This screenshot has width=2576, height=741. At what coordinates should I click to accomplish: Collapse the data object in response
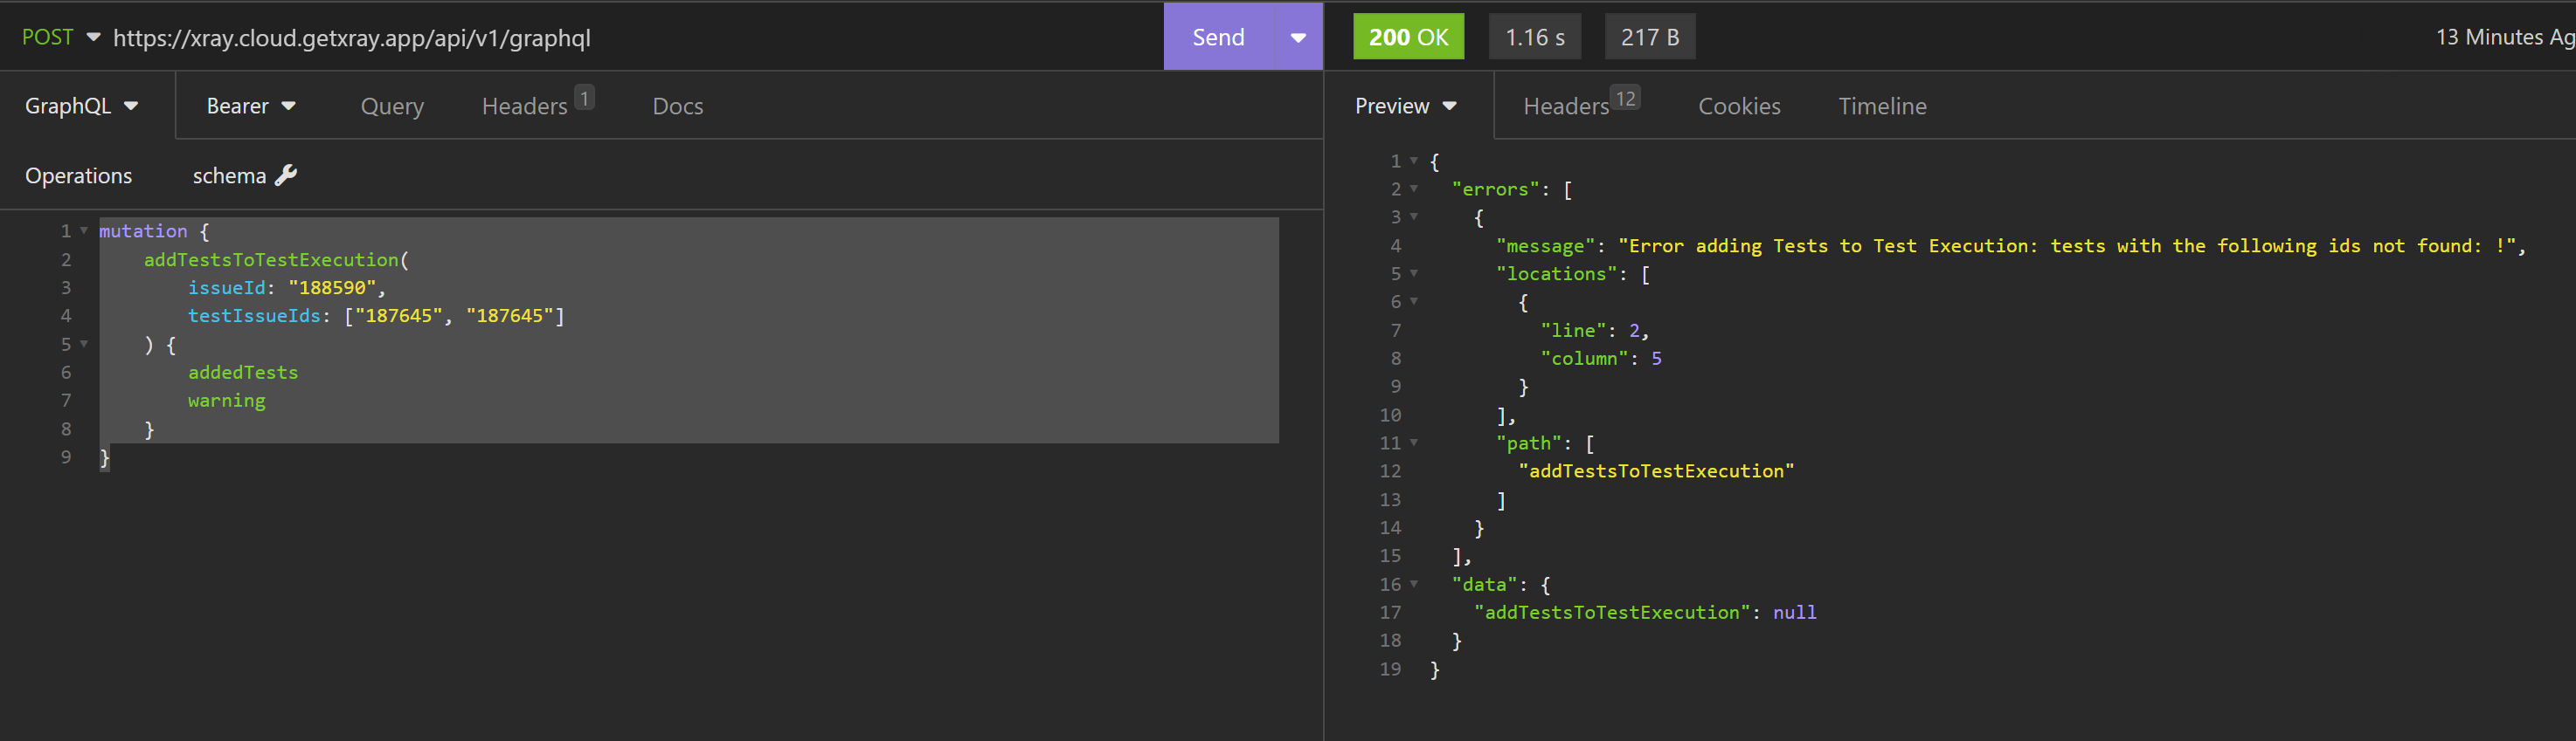[1413, 584]
